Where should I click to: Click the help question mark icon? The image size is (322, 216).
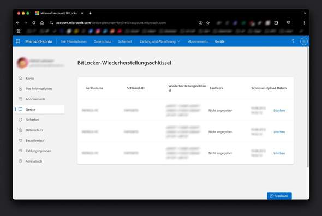point(293,41)
